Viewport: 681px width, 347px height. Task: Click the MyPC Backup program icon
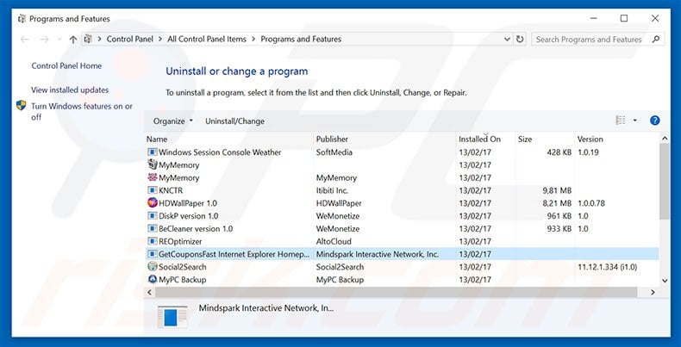152,279
